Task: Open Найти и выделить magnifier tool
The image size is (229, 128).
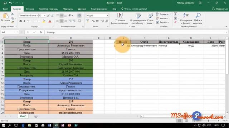Action: pyautogui.click(x=198, y=18)
